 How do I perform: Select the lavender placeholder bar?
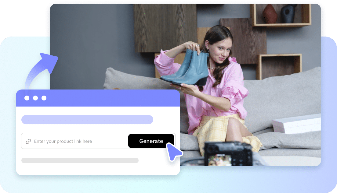point(87,120)
